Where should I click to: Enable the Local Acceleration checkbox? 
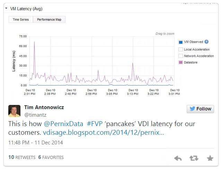[x=180, y=50]
